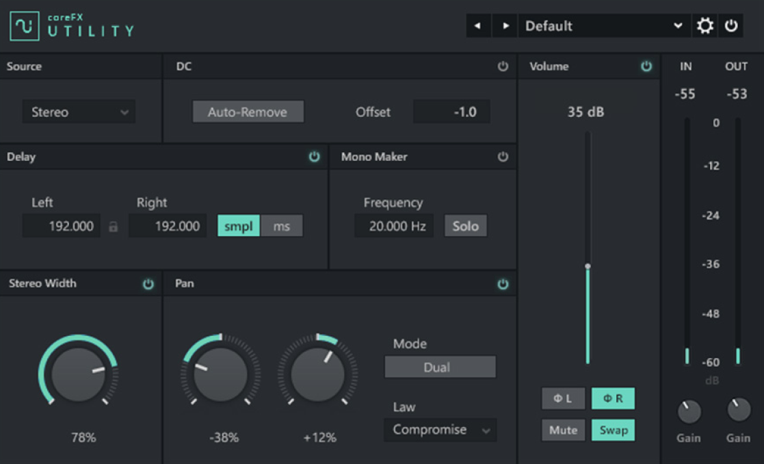The width and height of the screenshot is (764, 464).
Task: Switch delay units to ms
Action: (x=282, y=226)
